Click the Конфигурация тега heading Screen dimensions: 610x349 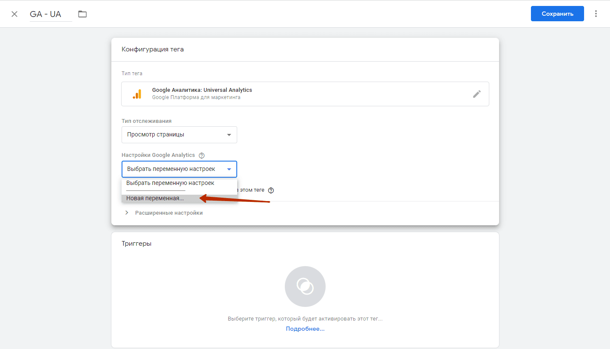(153, 49)
